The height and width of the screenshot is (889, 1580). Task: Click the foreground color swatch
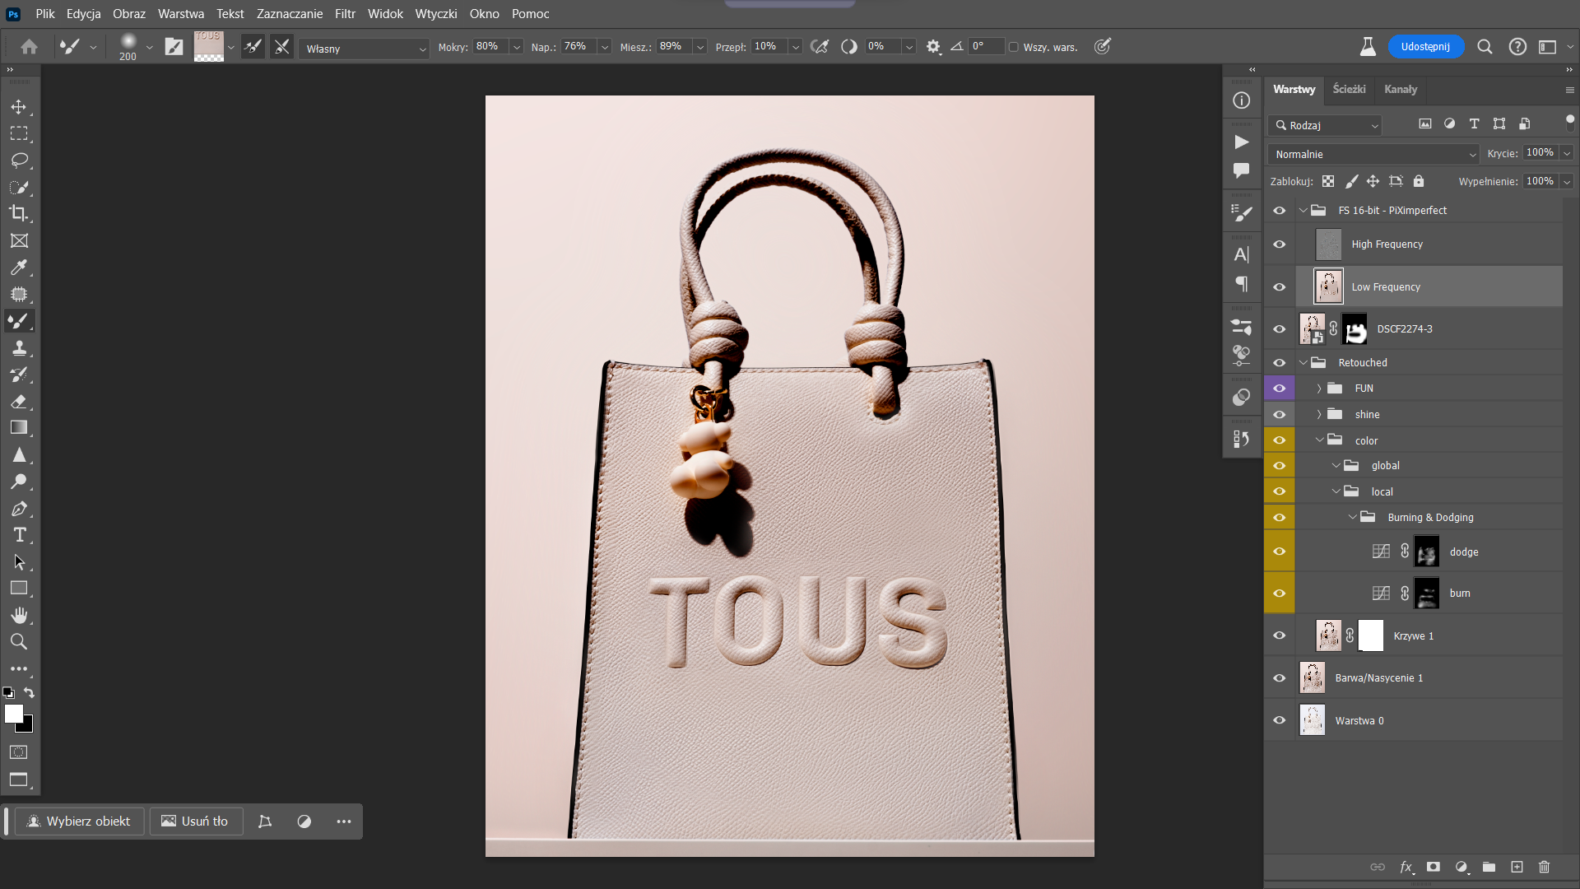coord(14,714)
